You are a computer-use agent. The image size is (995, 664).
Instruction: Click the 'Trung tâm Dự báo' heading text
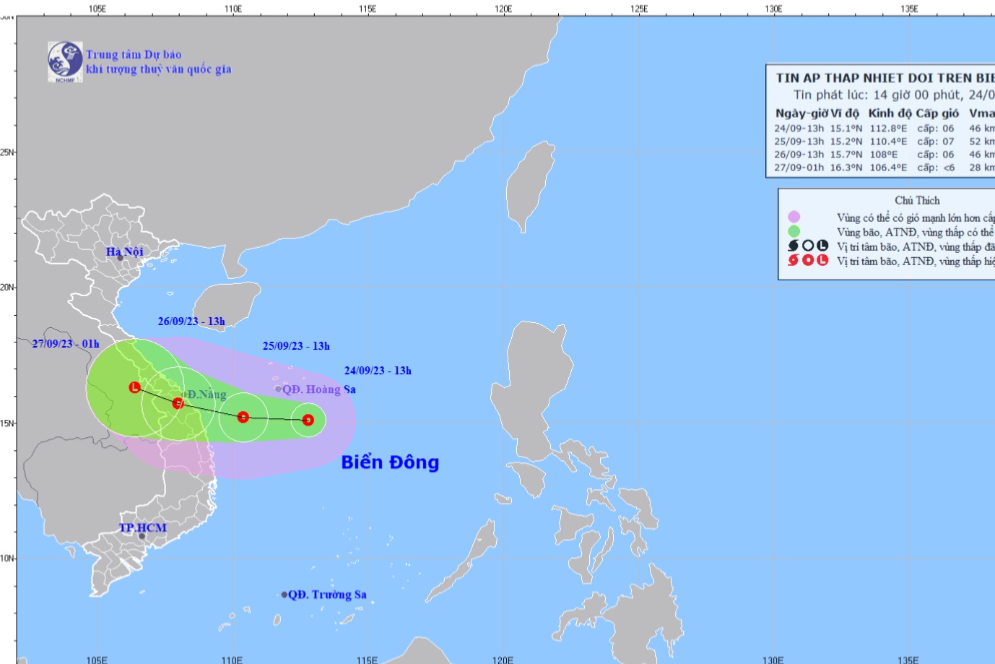(134, 54)
